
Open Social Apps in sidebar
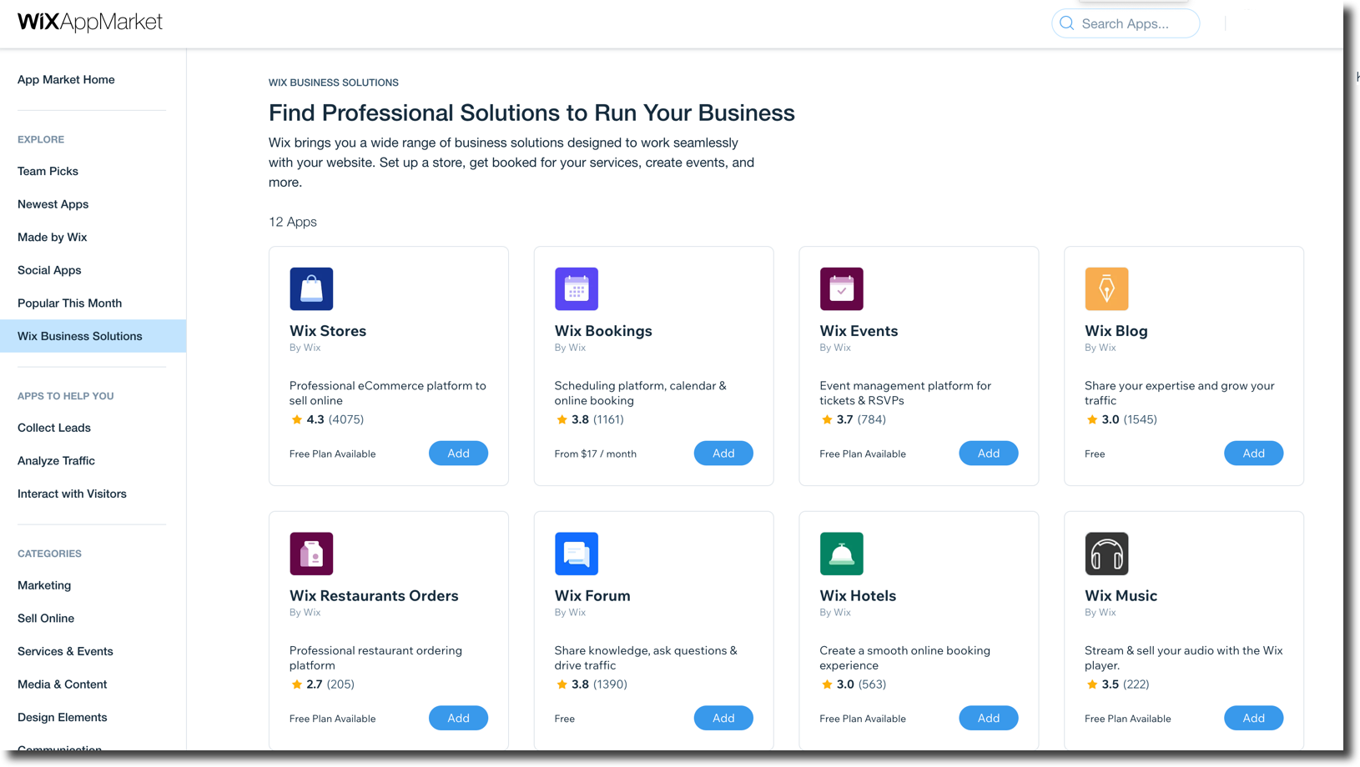coord(49,270)
